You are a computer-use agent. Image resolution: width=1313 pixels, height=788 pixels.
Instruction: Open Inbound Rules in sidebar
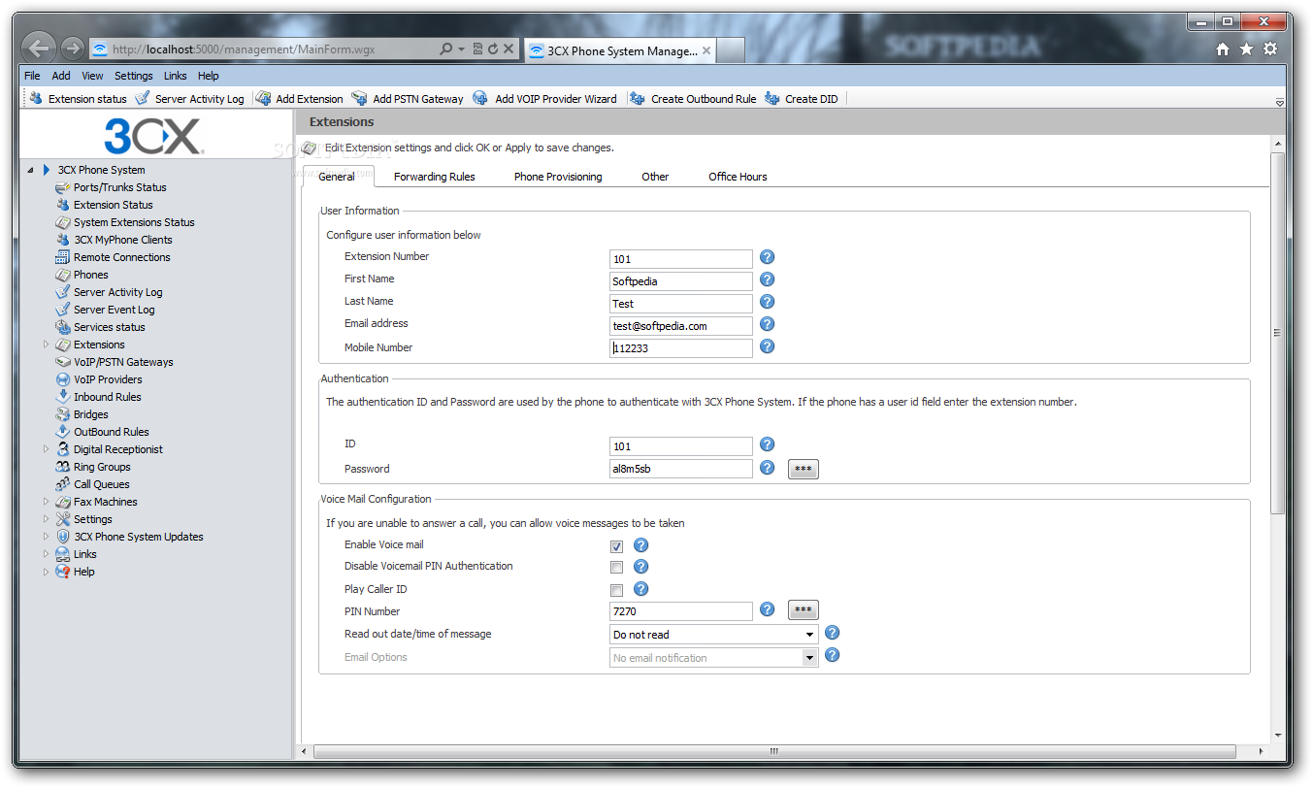(x=107, y=397)
